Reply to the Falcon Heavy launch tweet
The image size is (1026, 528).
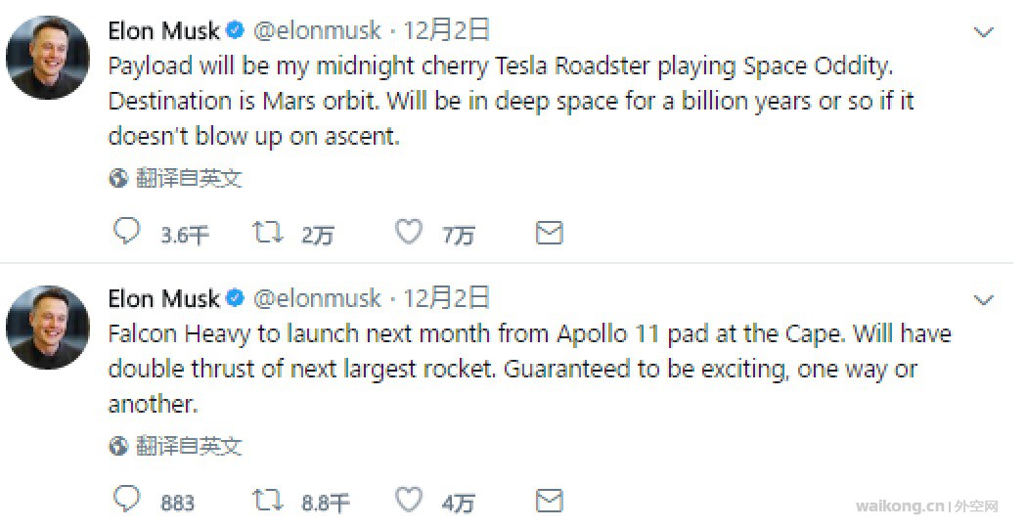126,500
